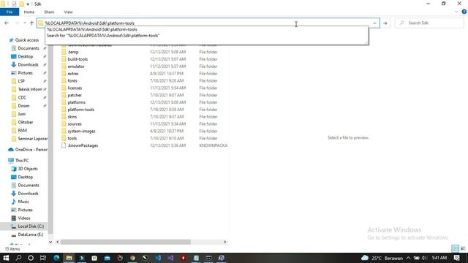Open the red diamond taskbar app
The width and height of the screenshot is (468, 263).
tap(184, 258)
